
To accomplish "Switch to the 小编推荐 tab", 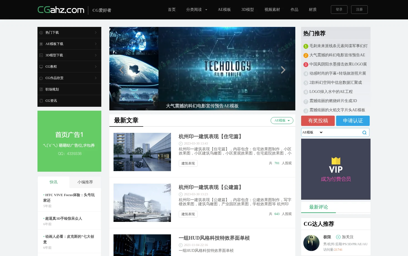I will [85, 182].
